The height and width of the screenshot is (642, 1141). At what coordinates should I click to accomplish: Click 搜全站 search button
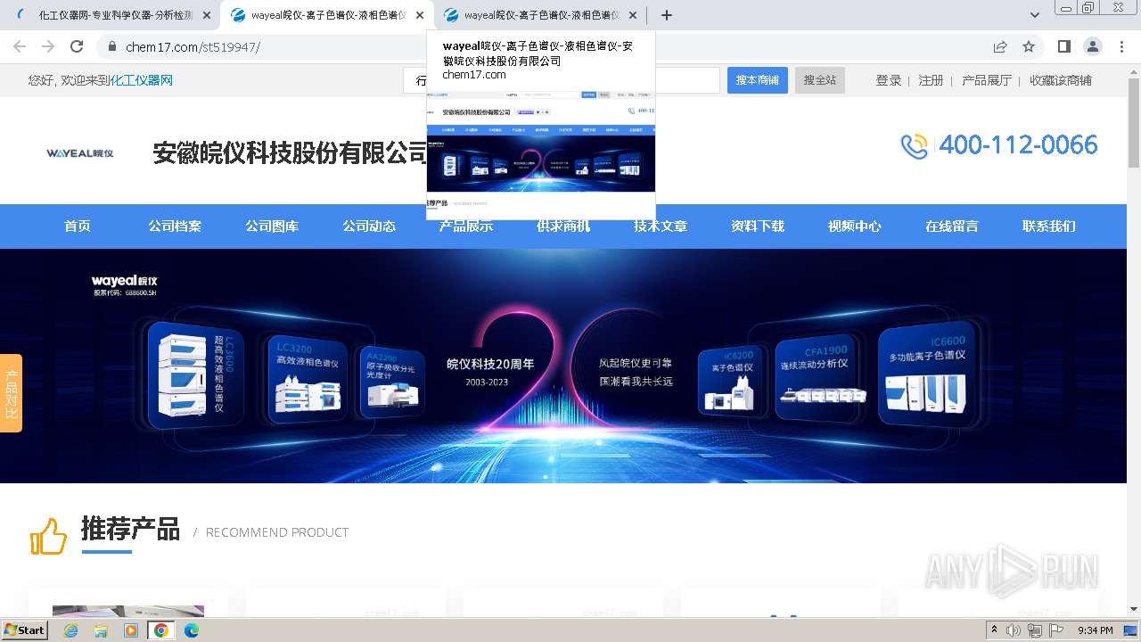[x=819, y=80]
